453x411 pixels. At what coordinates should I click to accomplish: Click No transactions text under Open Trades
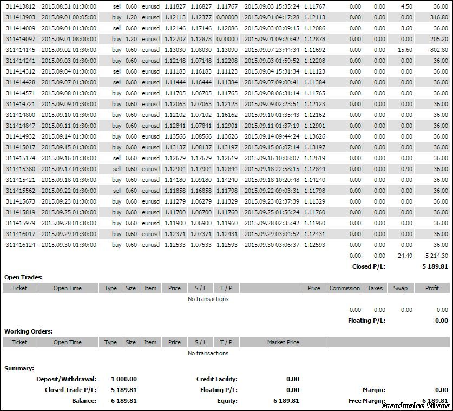pos(208,299)
